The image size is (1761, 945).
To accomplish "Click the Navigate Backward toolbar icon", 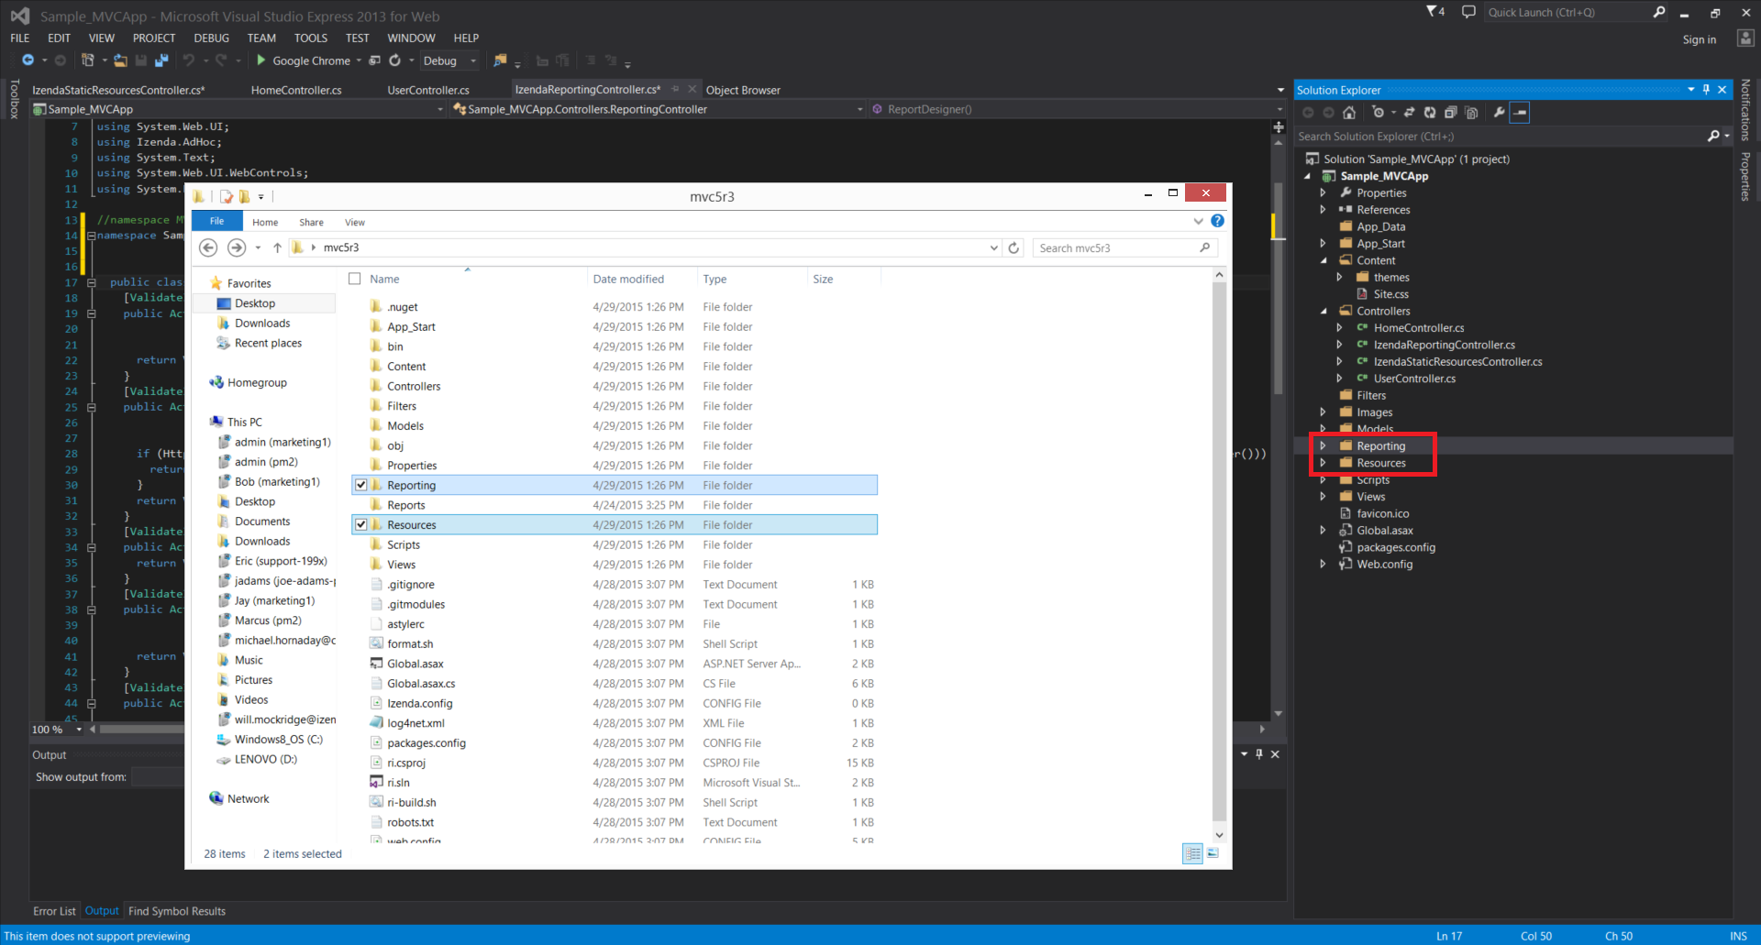I will (28, 60).
